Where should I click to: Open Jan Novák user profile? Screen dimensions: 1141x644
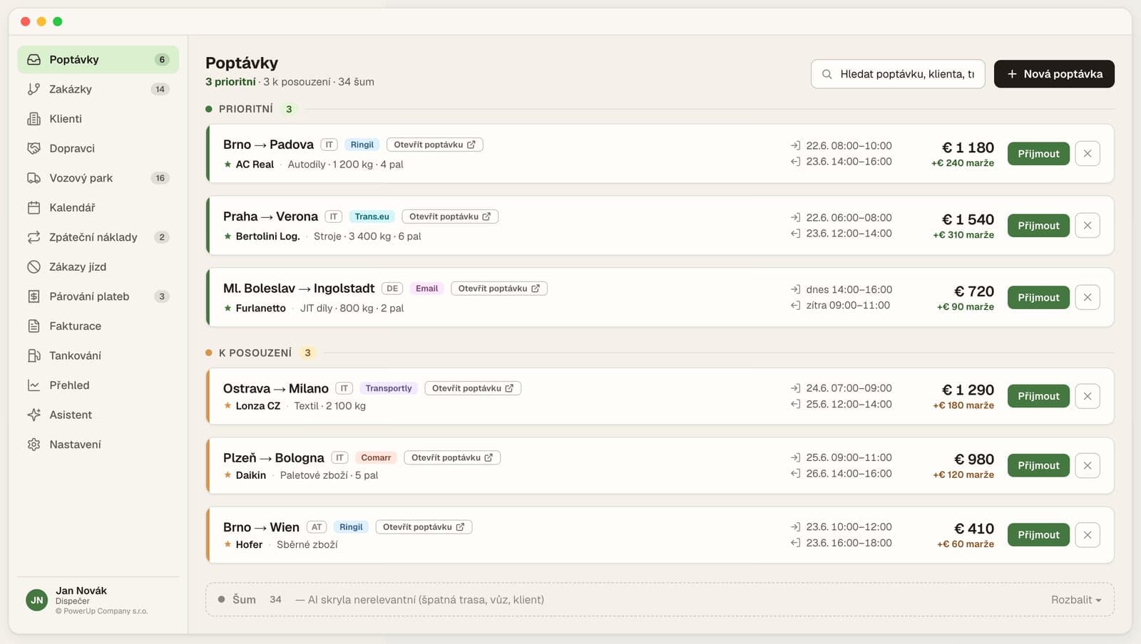(x=98, y=600)
